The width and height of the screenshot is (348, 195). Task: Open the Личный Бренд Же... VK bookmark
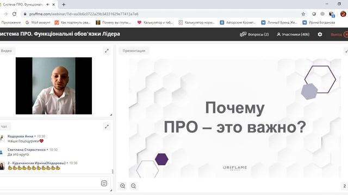tap(279, 23)
